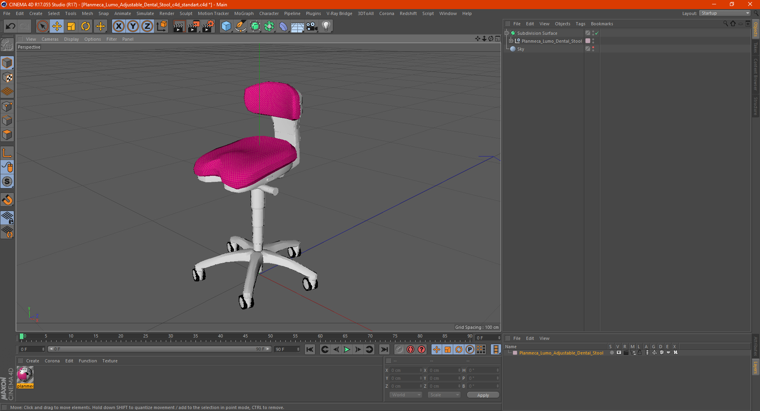Click the end frame 90 F field
Screen dimensions: 760x411
tap(287, 349)
